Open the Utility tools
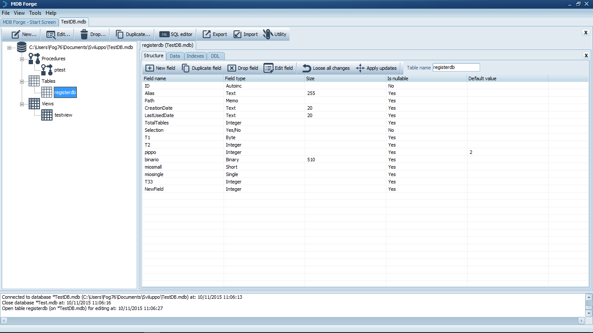Viewport: 593px width, 333px height. (x=275, y=34)
